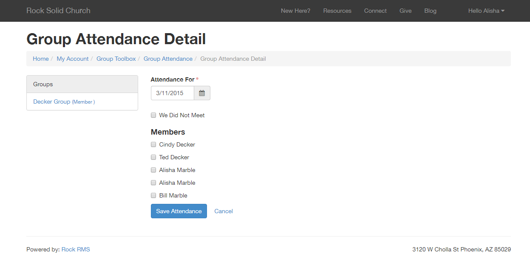Click the Attendance For date field
The height and width of the screenshot is (265, 530).
click(173, 93)
